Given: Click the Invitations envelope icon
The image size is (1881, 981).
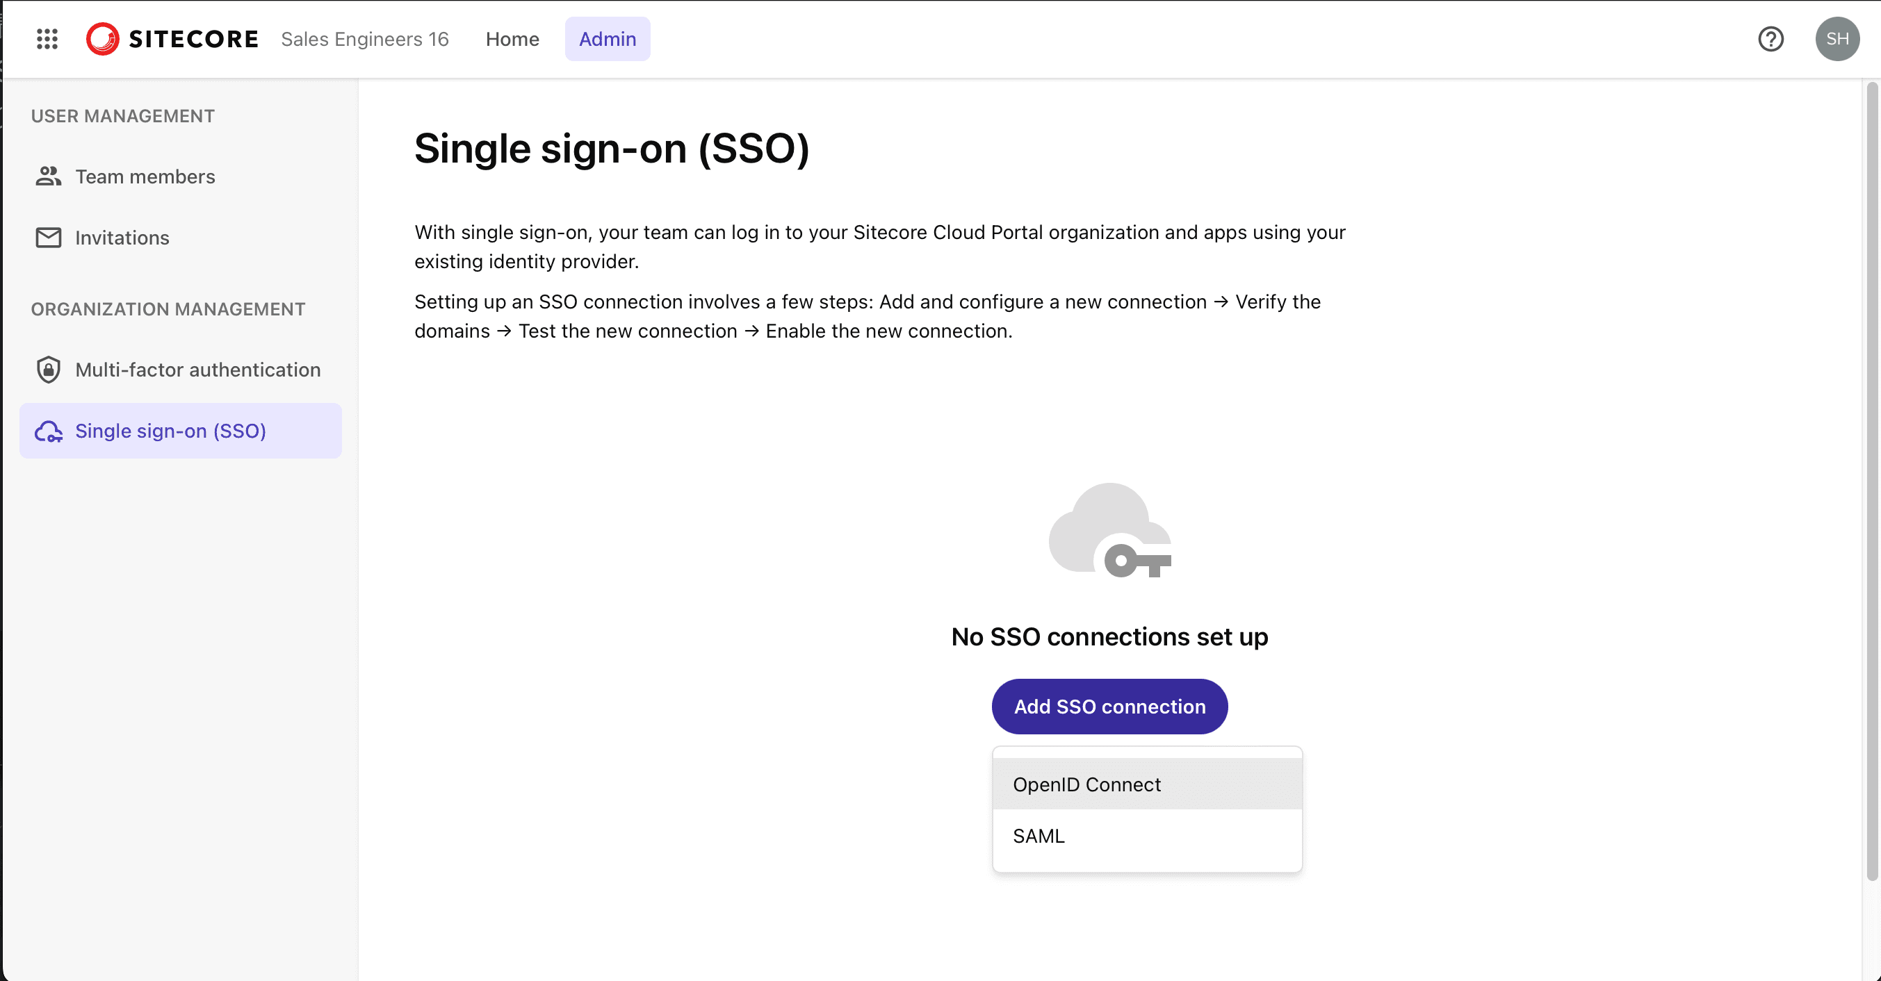Looking at the screenshot, I should coord(48,237).
